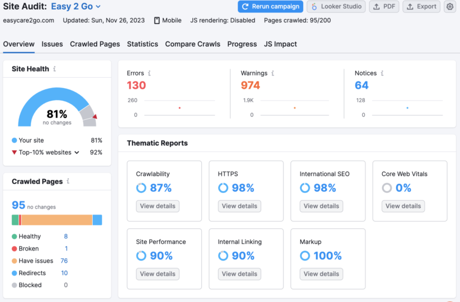The width and height of the screenshot is (460, 302).
Task: Click the blue Redirects bar segment
Action: [98, 220]
